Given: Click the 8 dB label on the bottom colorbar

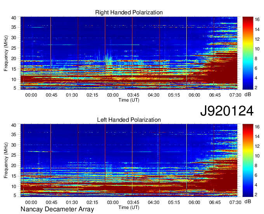Looking at the screenshot, I should pos(256,166).
